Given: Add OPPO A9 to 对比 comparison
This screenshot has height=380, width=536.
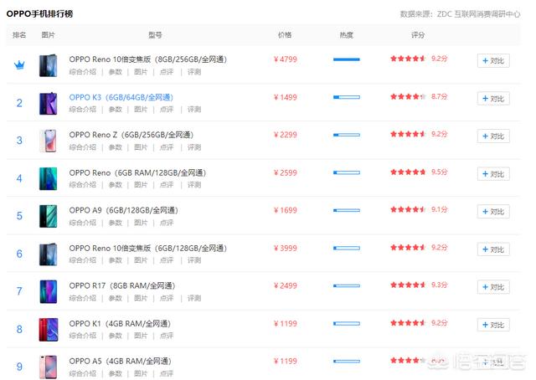Looking at the screenshot, I should click(x=493, y=212).
